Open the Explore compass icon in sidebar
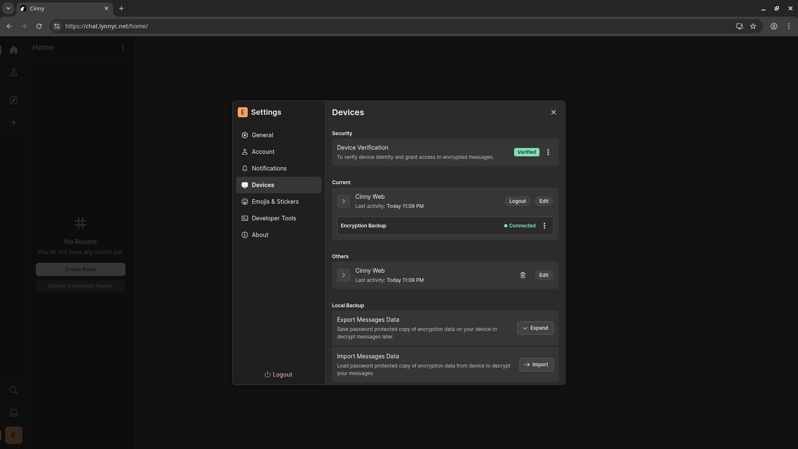 pyautogui.click(x=14, y=100)
